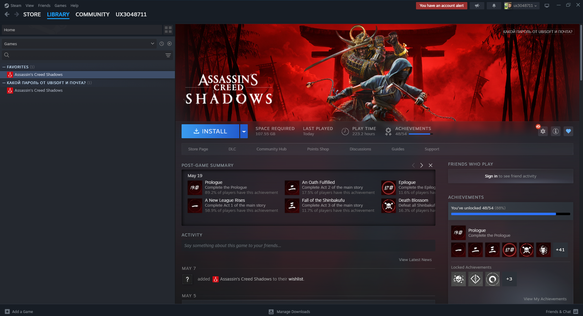Viewport: 583px width, 316px height.
Task: Open the Games menu
Action: tap(60, 5)
